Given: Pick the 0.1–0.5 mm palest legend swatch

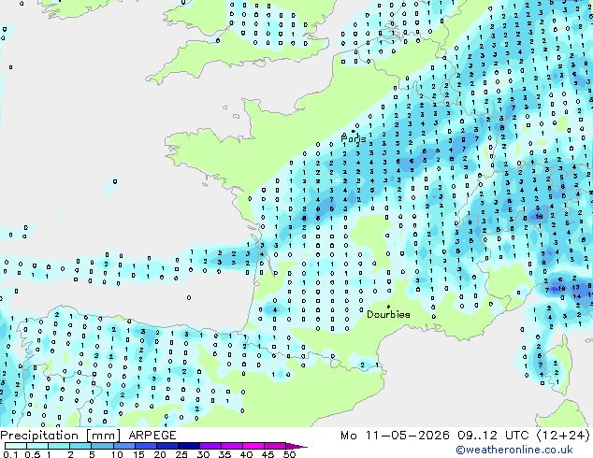Looking at the screenshot, I should coord(16,446).
